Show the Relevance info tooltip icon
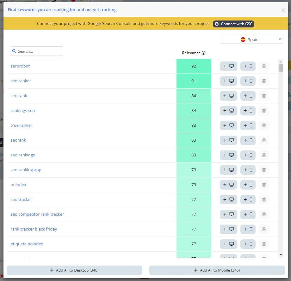The height and width of the screenshot is (281, 291). click(x=204, y=53)
